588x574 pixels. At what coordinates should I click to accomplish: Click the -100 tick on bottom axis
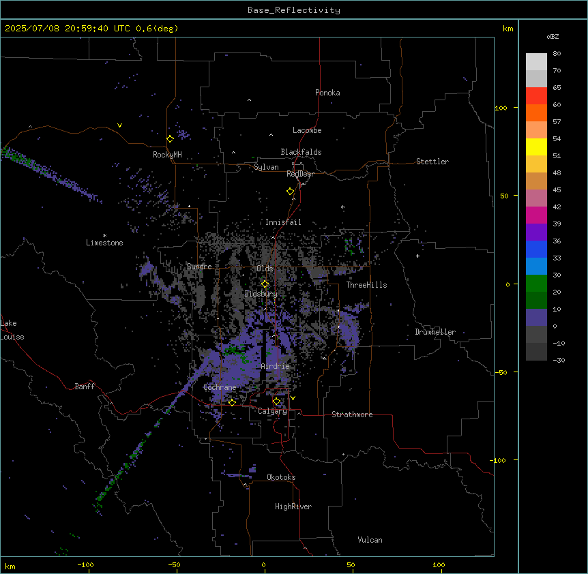[86, 564]
